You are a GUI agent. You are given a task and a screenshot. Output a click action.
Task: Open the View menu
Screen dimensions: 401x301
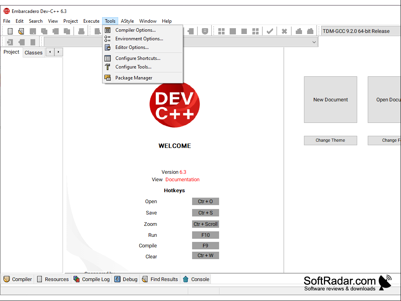[53, 21]
